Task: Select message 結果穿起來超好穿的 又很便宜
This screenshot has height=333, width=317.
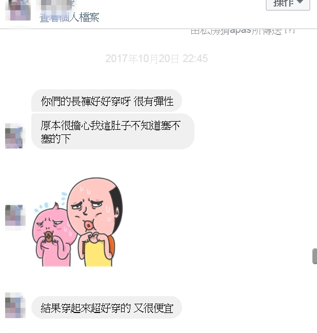Action: 107,307
